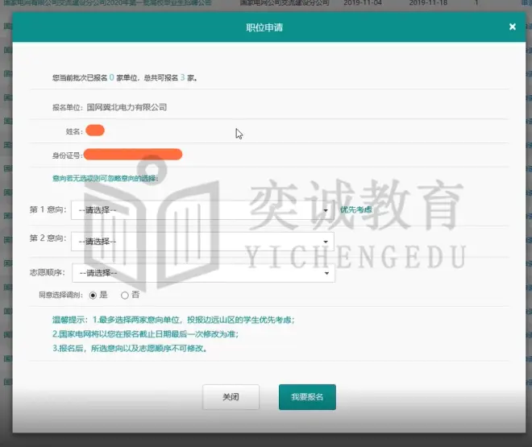Click the 职位申请 dialog title
This screenshot has width=532, height=447.
[x=264, y=27]
